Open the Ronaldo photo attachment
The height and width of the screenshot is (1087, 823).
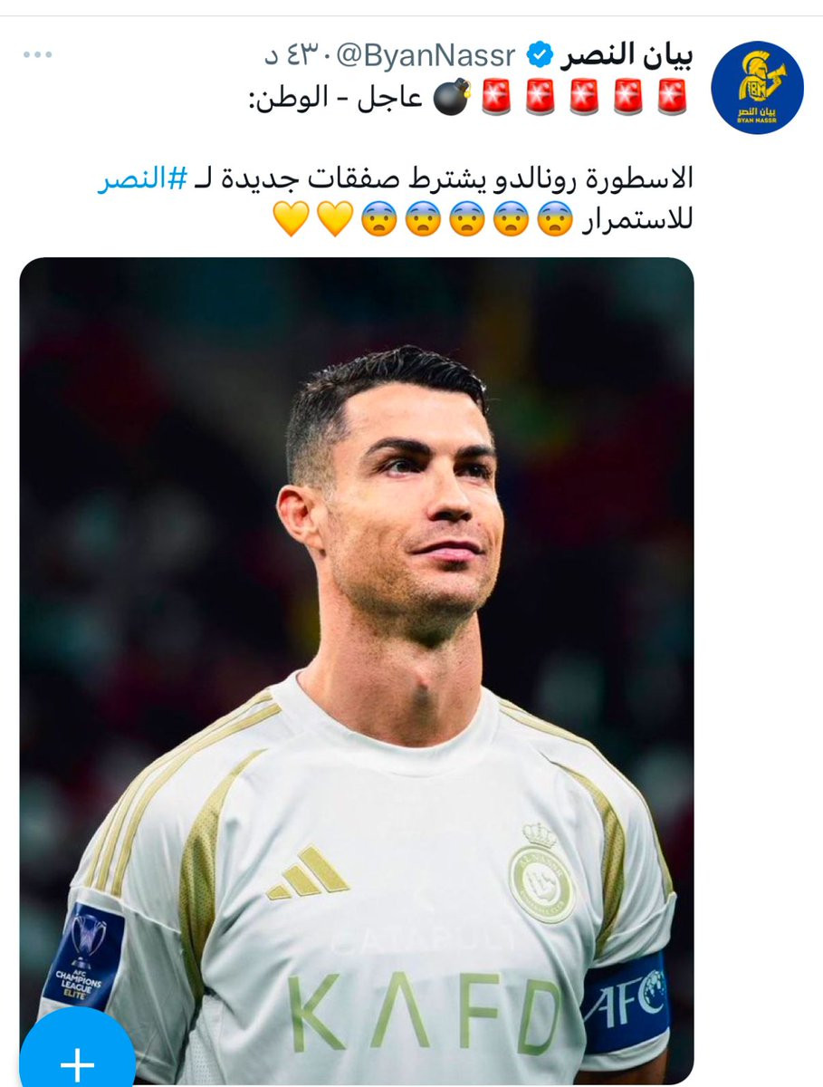pos(357,670)
